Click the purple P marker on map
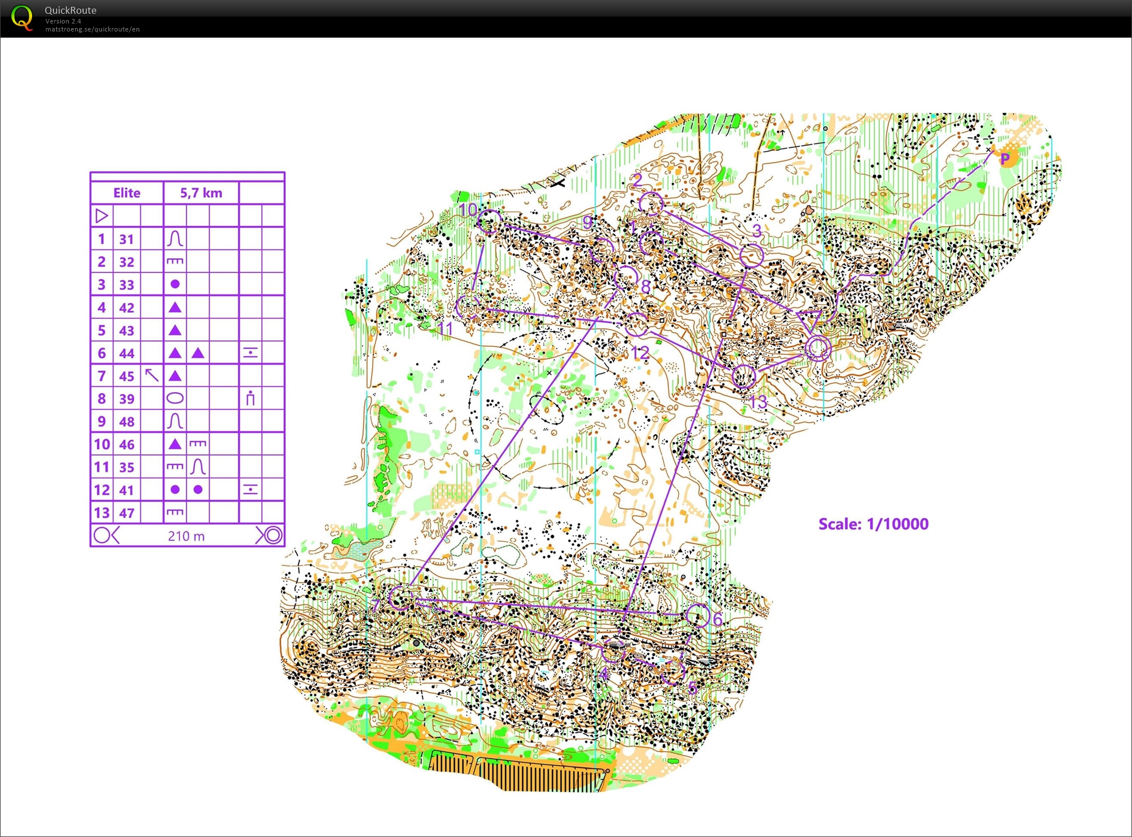The image size is (1132, 837). pyautogui.click(x=1005, y=159)
